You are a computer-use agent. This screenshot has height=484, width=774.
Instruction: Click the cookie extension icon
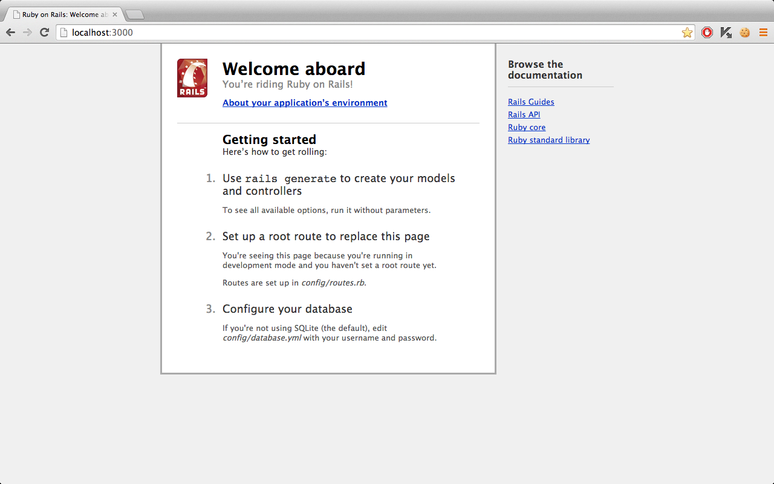(x=745, y=33)
